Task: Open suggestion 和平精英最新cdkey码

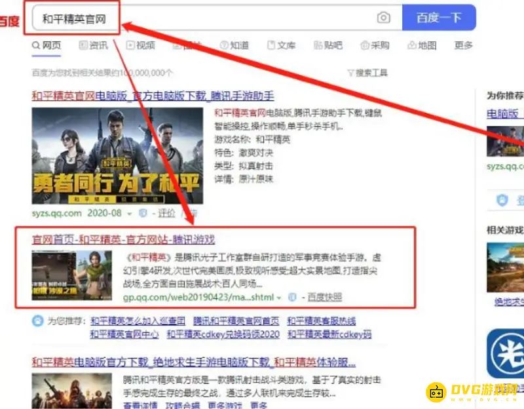Action: pyautogui.click(x=329, y=334)
